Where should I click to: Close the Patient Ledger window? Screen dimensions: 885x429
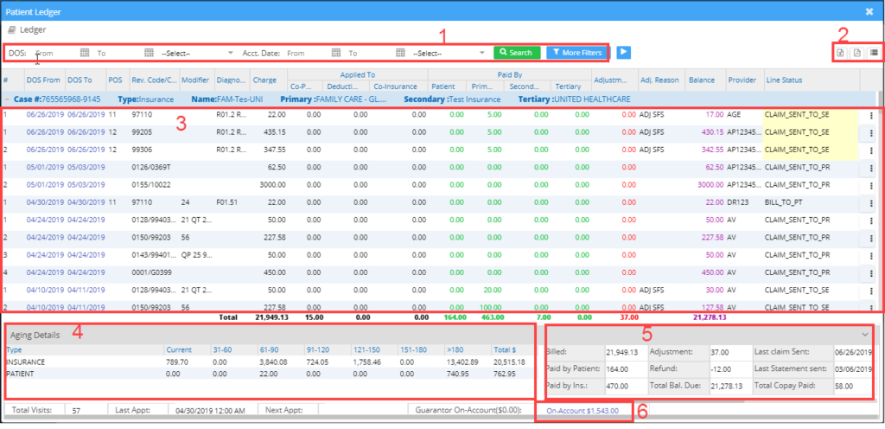click(x=869, y=11)
